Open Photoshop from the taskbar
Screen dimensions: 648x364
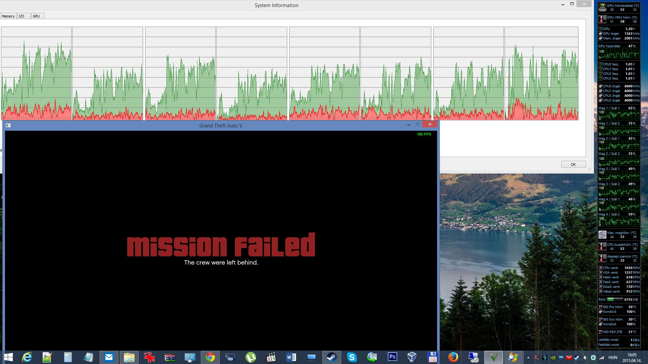(392, 357)
